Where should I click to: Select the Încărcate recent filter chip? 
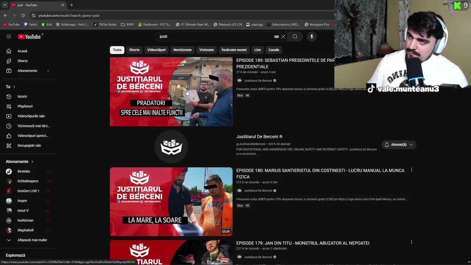[234, 50]
